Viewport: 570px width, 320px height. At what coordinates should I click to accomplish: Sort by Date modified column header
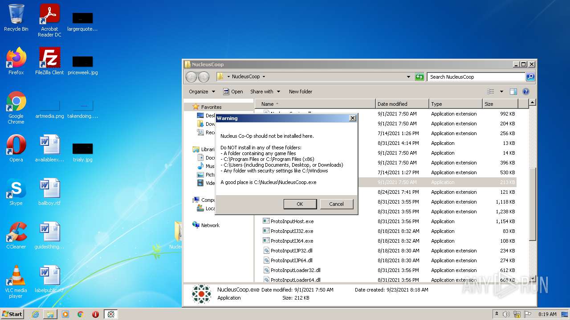[x=402, y=104]
